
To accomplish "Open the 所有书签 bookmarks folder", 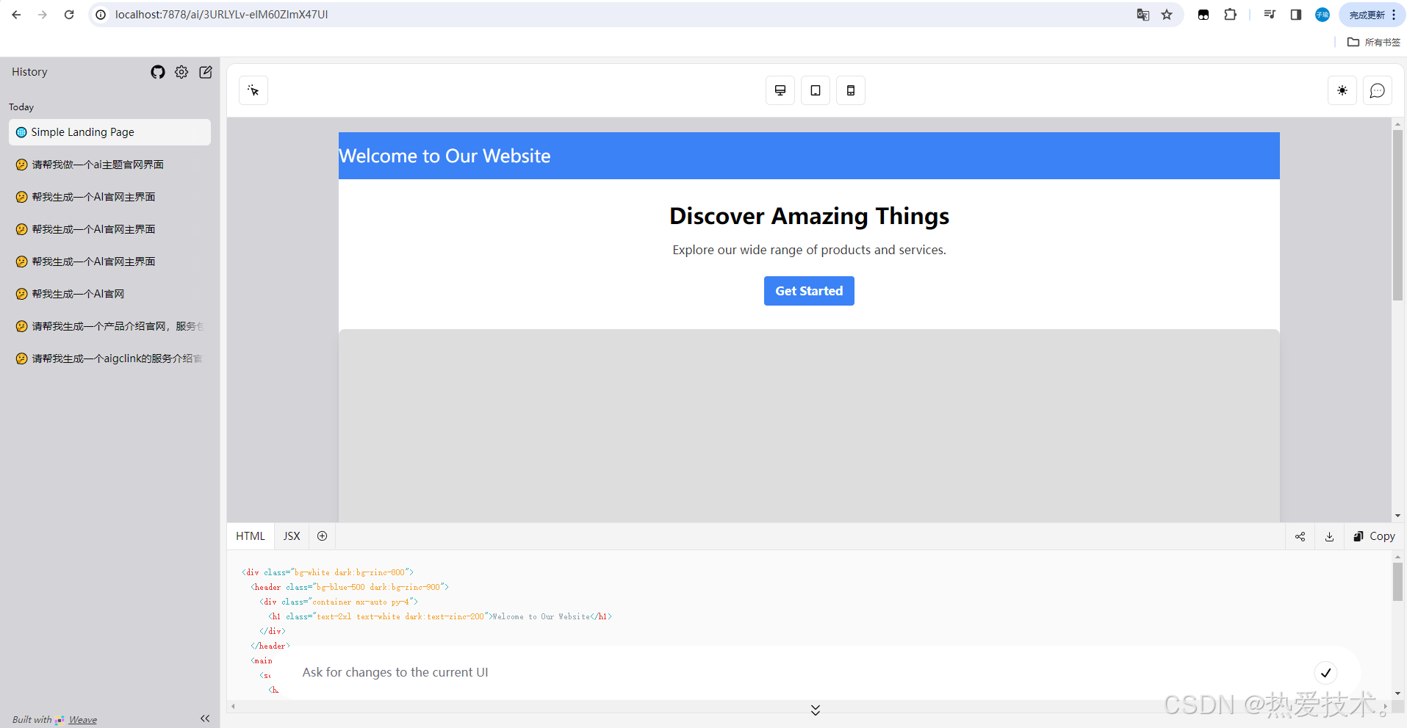I will point(1374,42).
